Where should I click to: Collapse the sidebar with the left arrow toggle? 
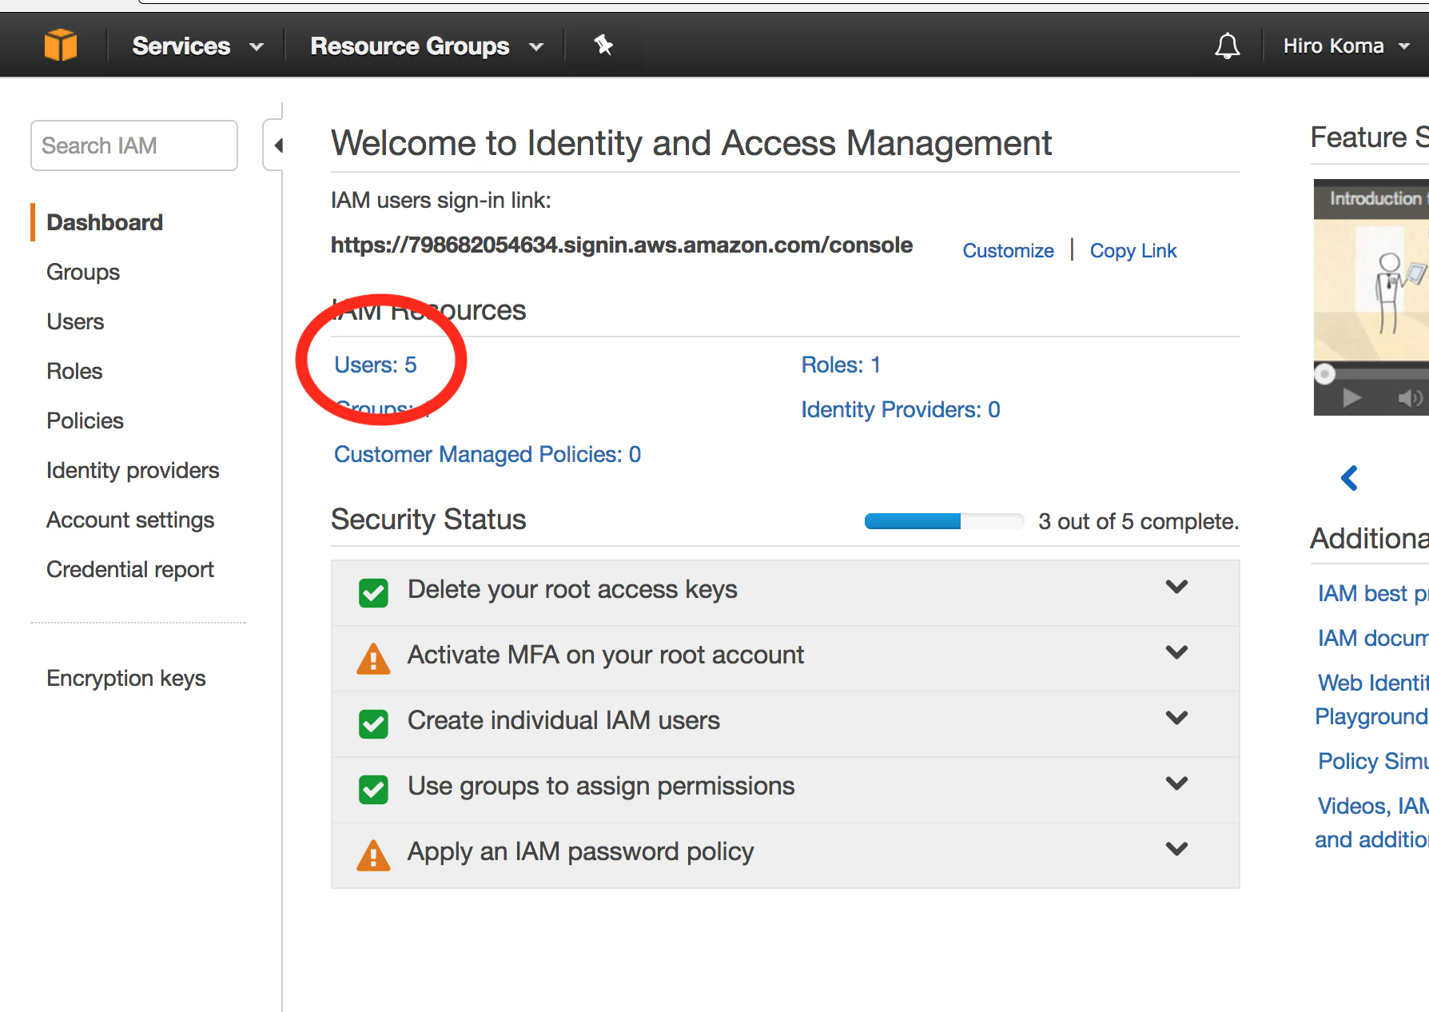277,145
